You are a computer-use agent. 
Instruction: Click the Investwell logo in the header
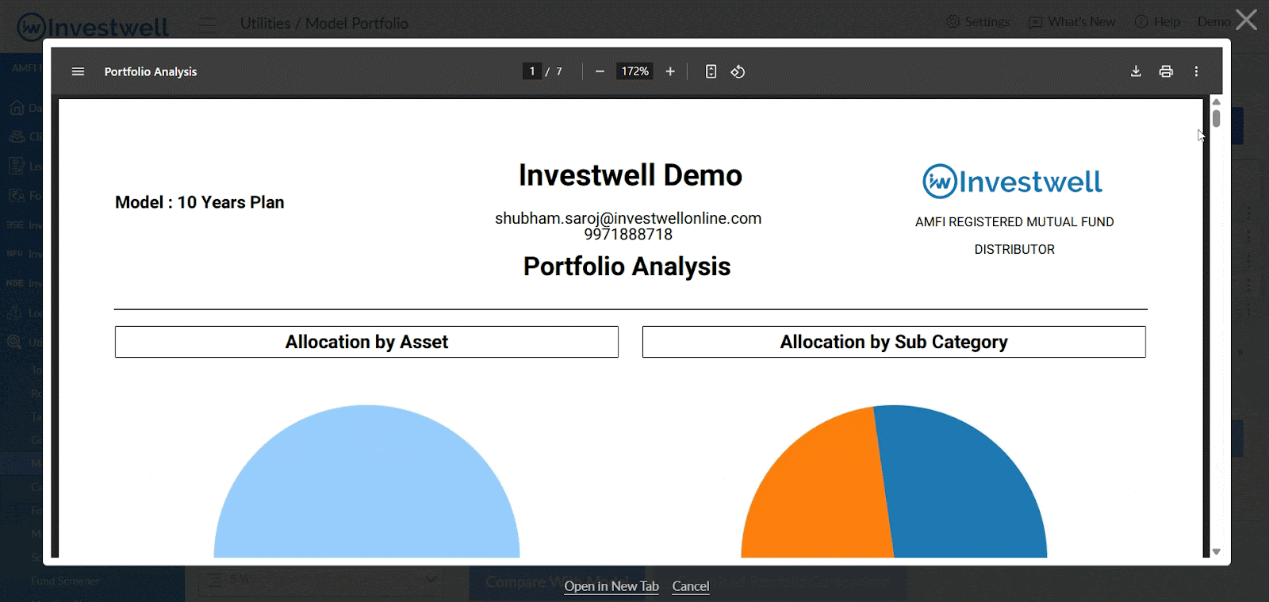[93, 27]
